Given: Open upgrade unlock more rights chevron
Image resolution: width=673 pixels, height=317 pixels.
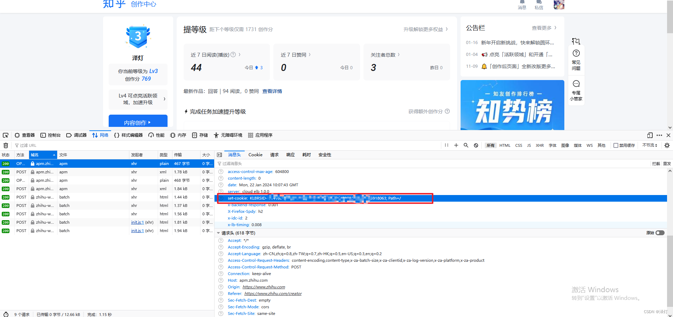Looking at the screenshot, I should 447,29.
